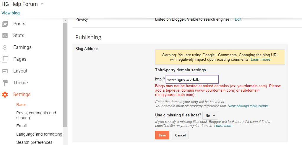This screenshot has height=145, width=302.
Task: Click the Publishing section heading
Action: tap(88, 37)
